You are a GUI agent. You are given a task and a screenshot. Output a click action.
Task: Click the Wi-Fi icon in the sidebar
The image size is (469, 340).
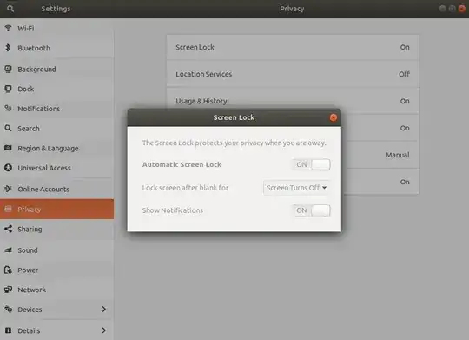[8, 28]
